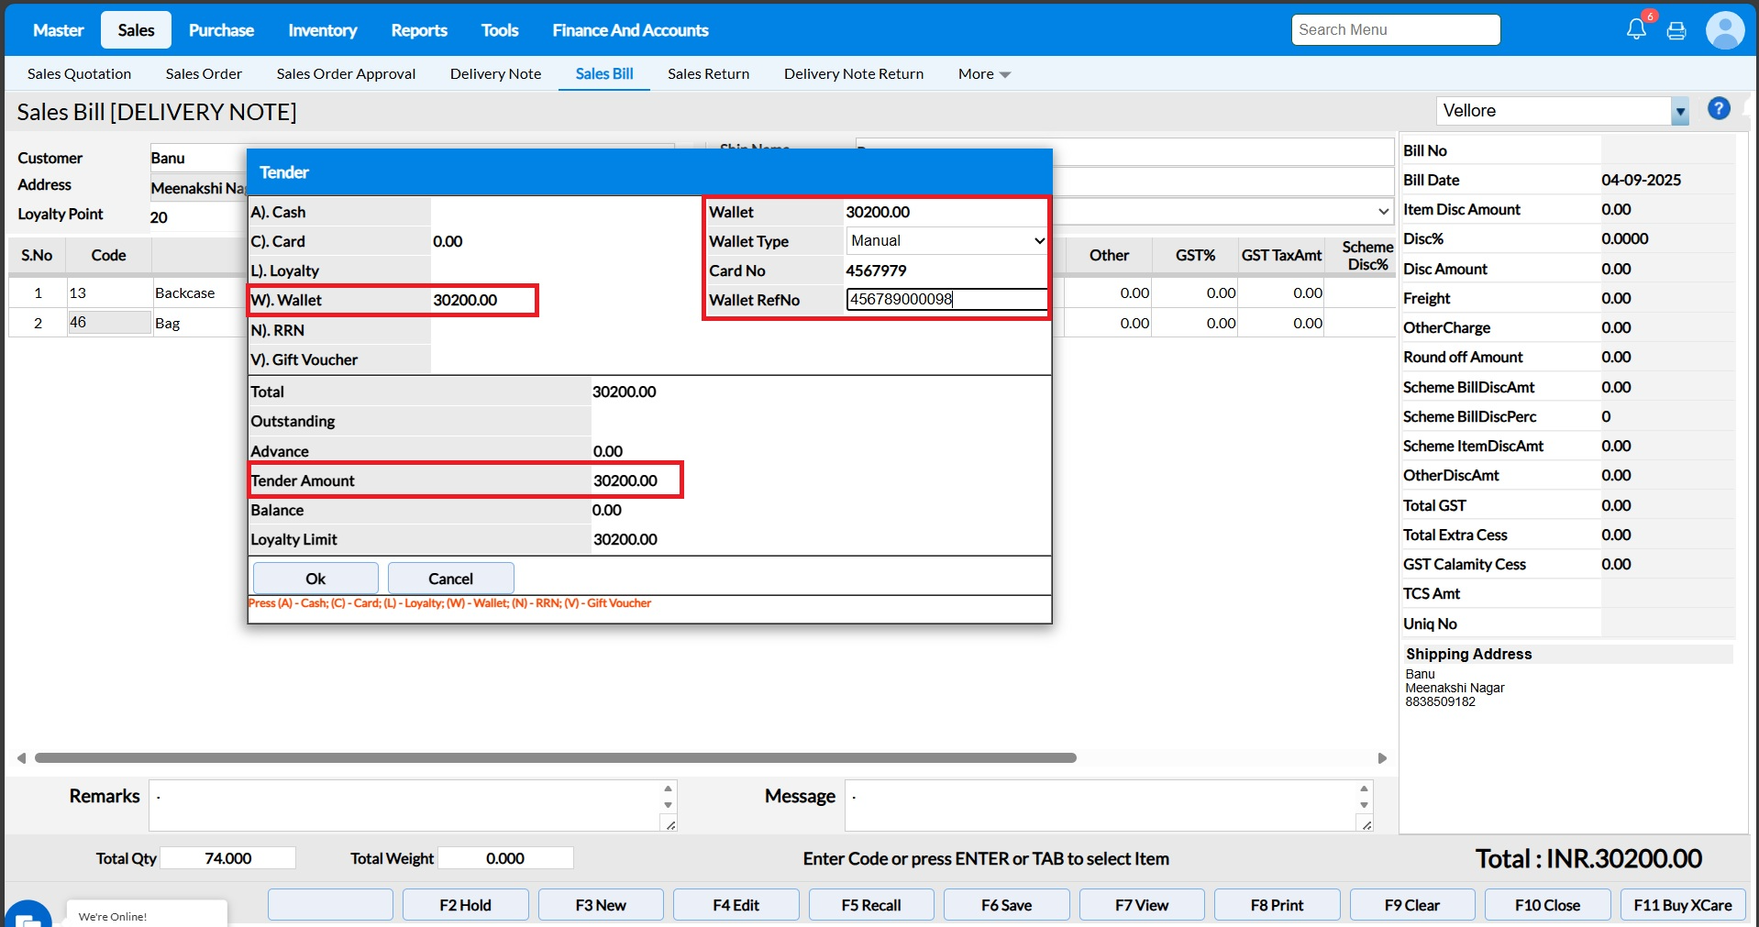Open the Wallet Type Manual dropdown

click(x=946, y=241)
